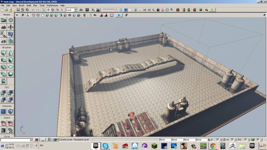Toggle rotation snap checkbox
267x150 pixels.
pos(232,139)
